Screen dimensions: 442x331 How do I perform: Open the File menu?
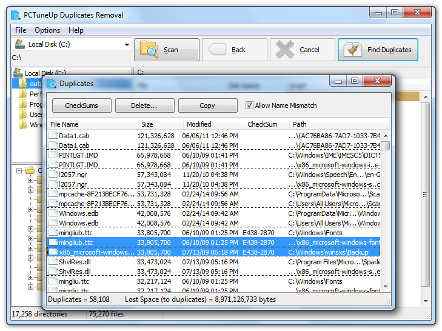tap(21, 30)
